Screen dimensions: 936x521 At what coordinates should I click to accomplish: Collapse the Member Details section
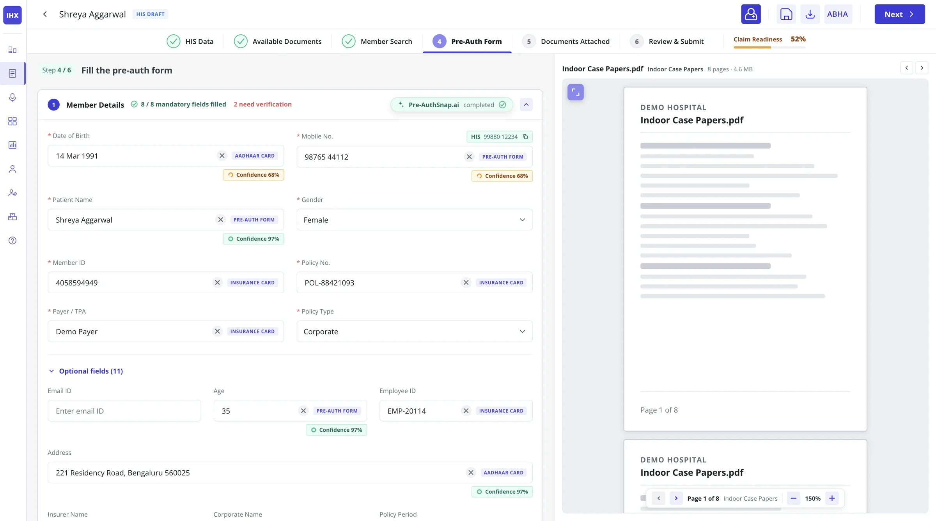526,105
